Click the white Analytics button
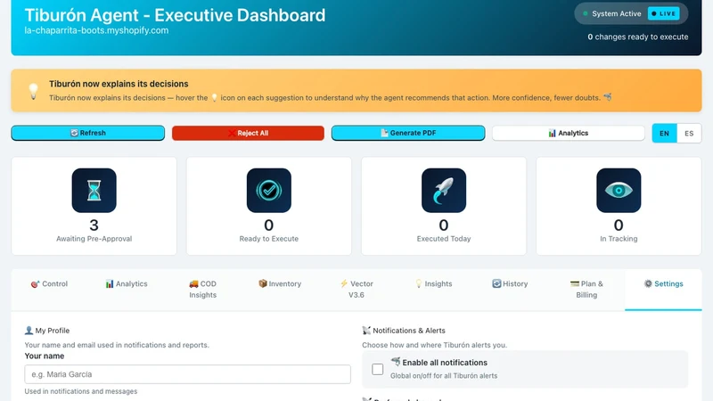Screen dimensions: 713x401 [569, 133]
